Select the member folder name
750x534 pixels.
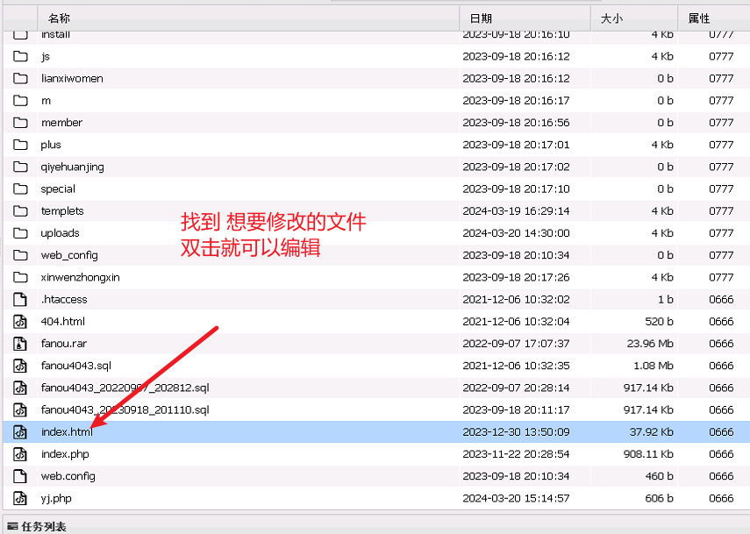click(x=61, y=123)
